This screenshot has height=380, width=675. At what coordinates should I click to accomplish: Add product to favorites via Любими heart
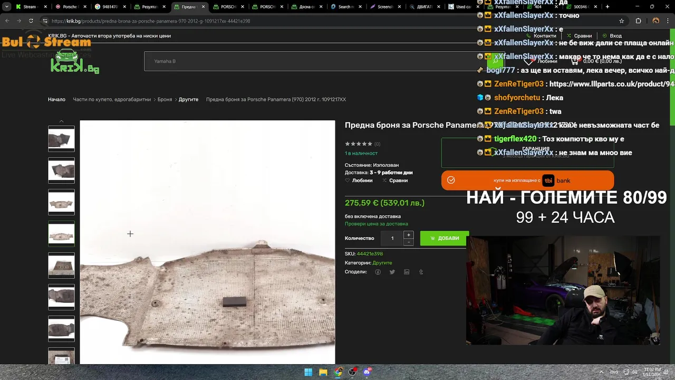click(x=359, y=180)
